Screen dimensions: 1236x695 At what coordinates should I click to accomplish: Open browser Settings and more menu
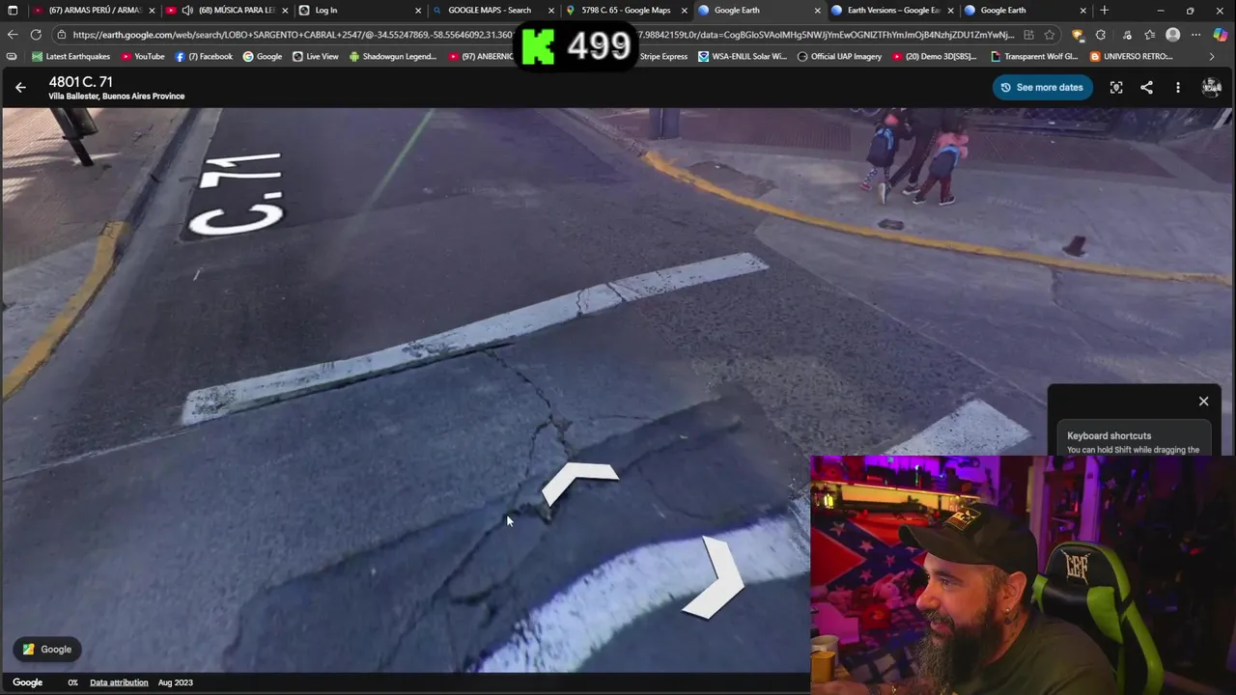[x=1195, y=35]
